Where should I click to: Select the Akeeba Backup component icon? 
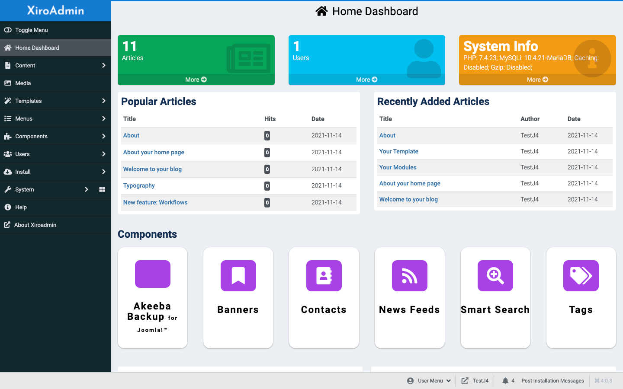(152, 274)
